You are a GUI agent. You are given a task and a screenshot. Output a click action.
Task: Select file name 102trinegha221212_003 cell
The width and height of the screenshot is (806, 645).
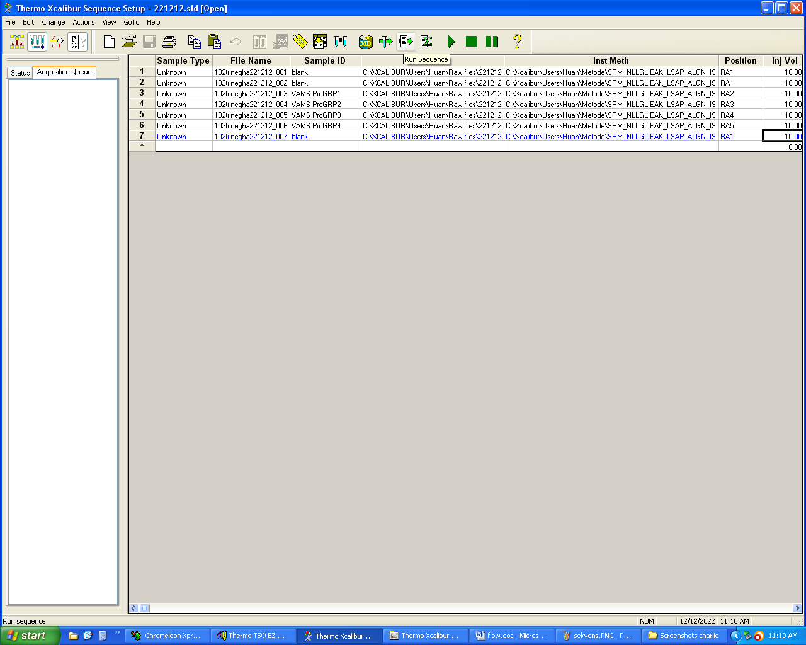click(251, 94)
